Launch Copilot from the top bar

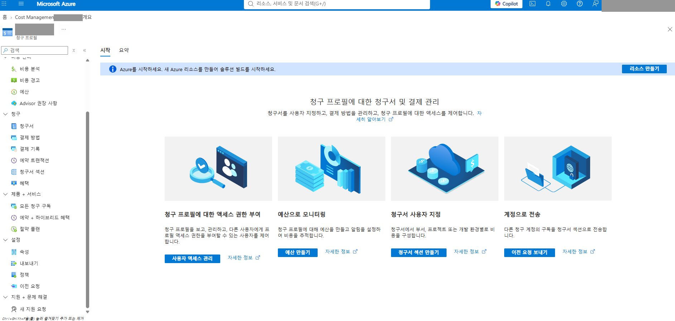[x=506, y=4]
